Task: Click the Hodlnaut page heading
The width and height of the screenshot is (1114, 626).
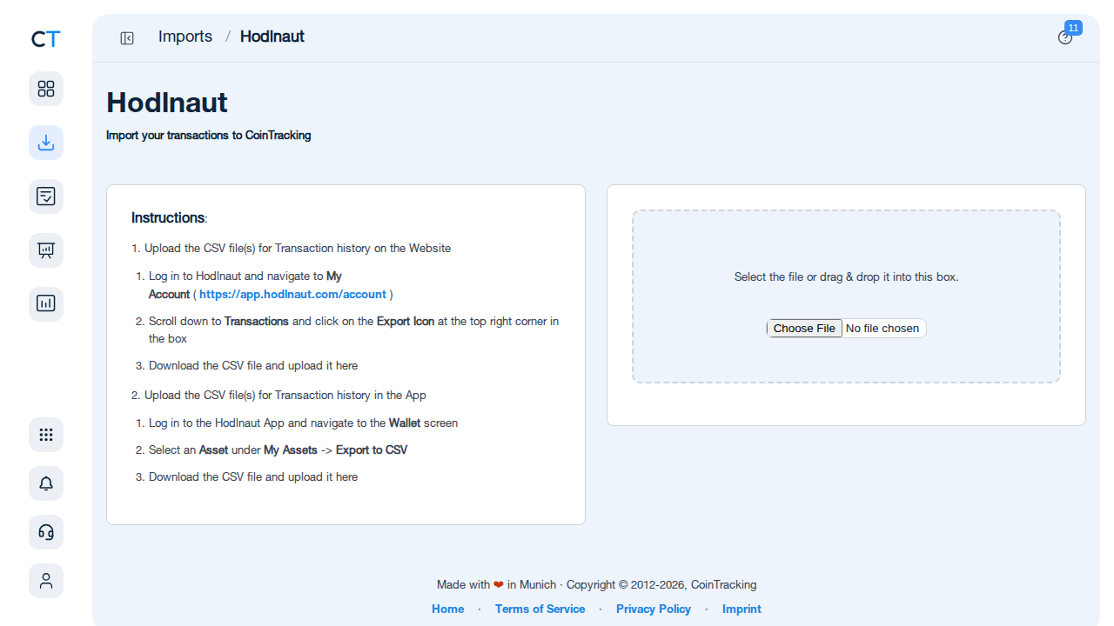Action: pyautogui.click(x=167, y=103)
